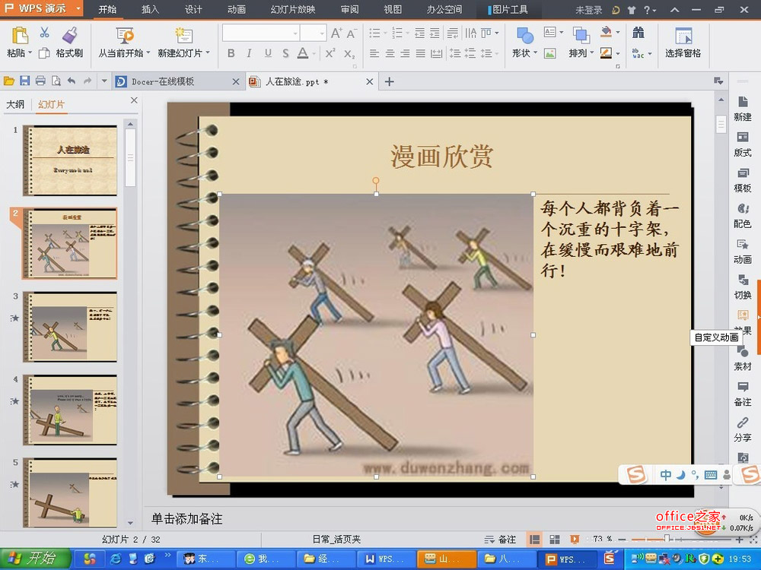The image size is (761, 570).
Task: Click the Cut scissors icon
Action: pyautogui.click(x=44, y=33)
